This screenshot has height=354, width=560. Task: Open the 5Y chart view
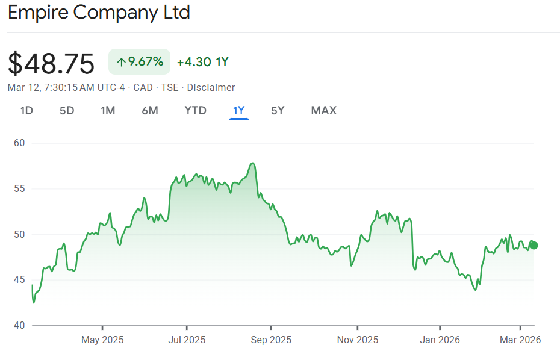[x=278, y=111]
